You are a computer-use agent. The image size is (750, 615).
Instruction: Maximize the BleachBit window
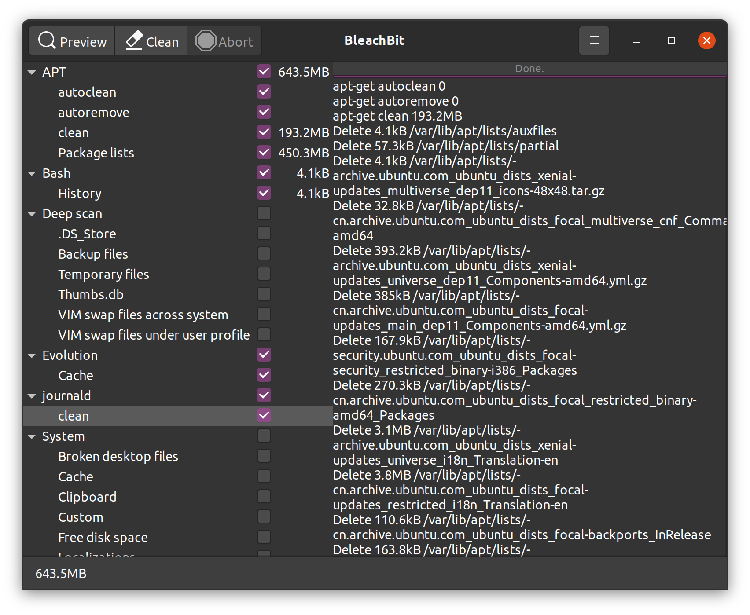[x=671, y=40]
